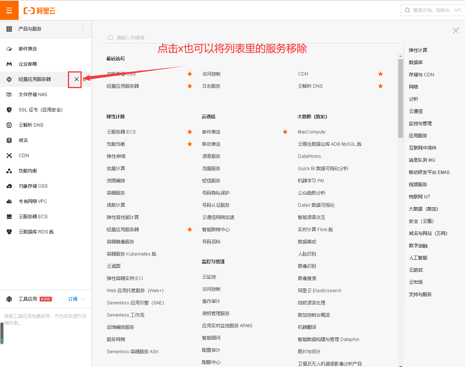465x367 pixels.
Task: Select 支持与服务 category
Action: point(420,295)
